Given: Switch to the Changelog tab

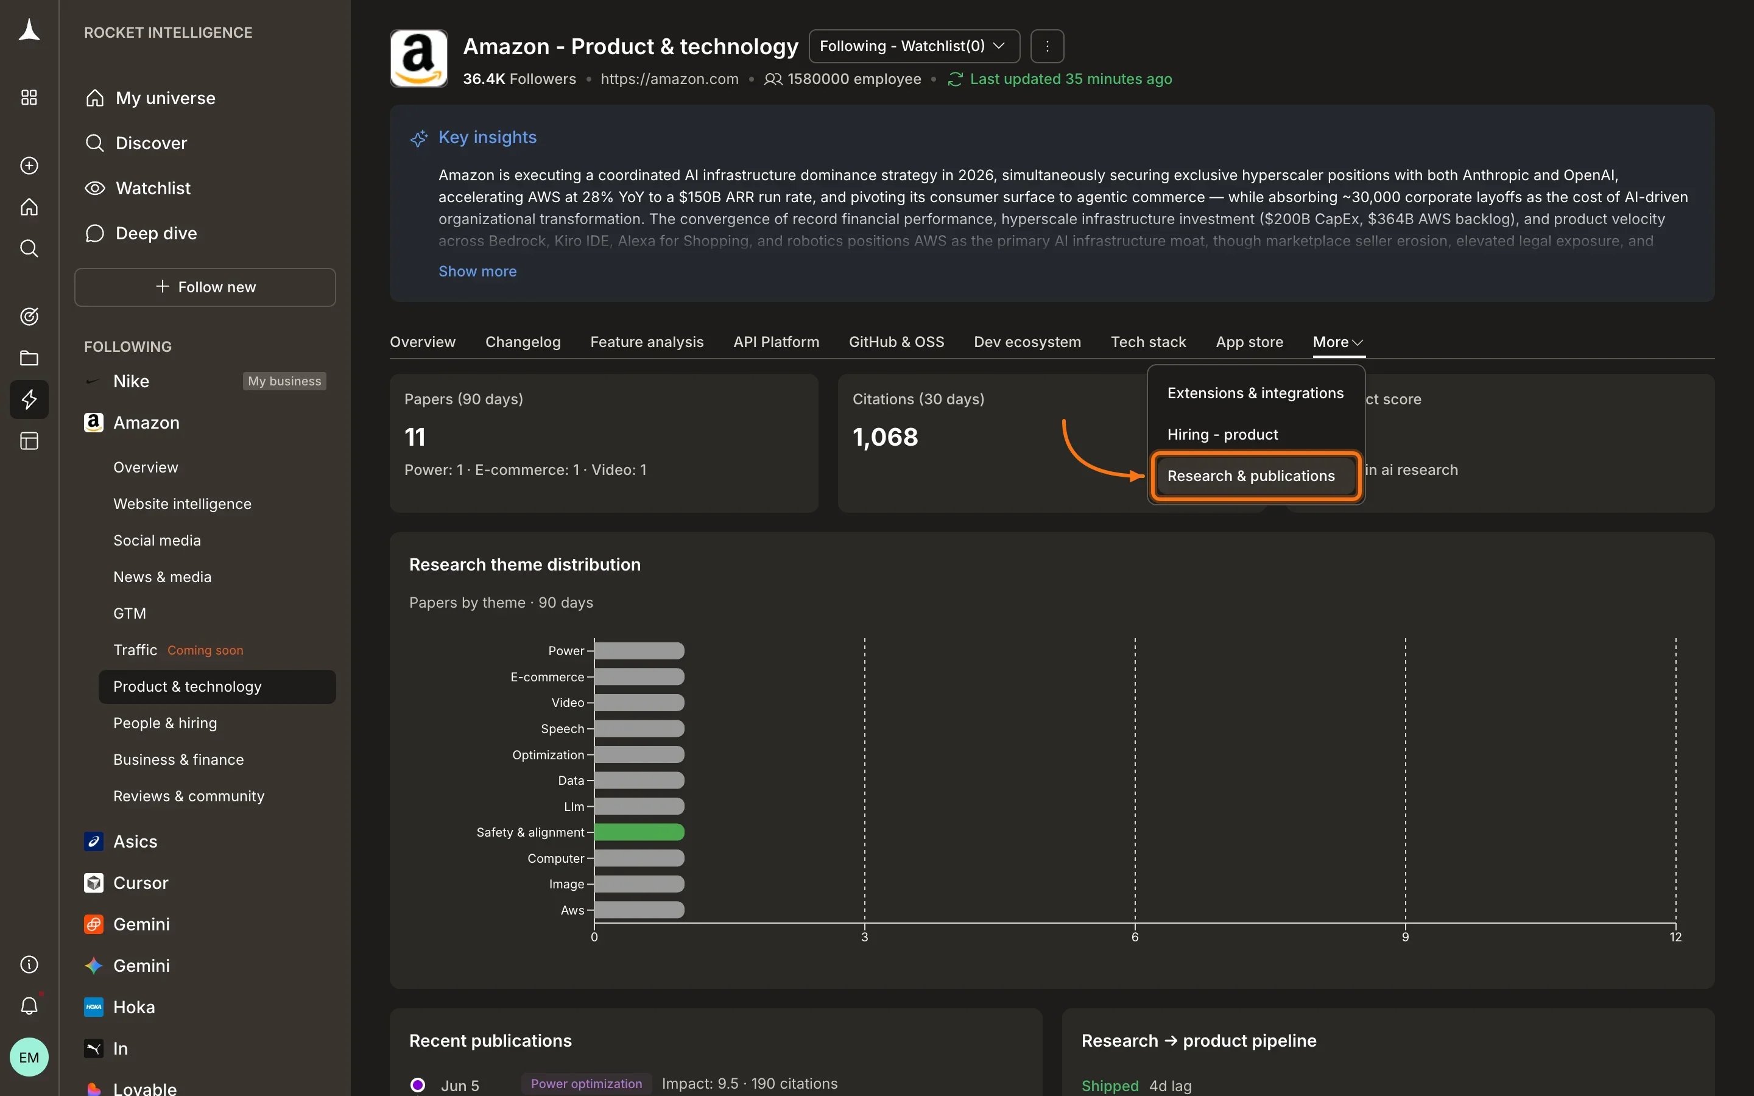Looking at the screenshot, I should (x=523, y=342).
